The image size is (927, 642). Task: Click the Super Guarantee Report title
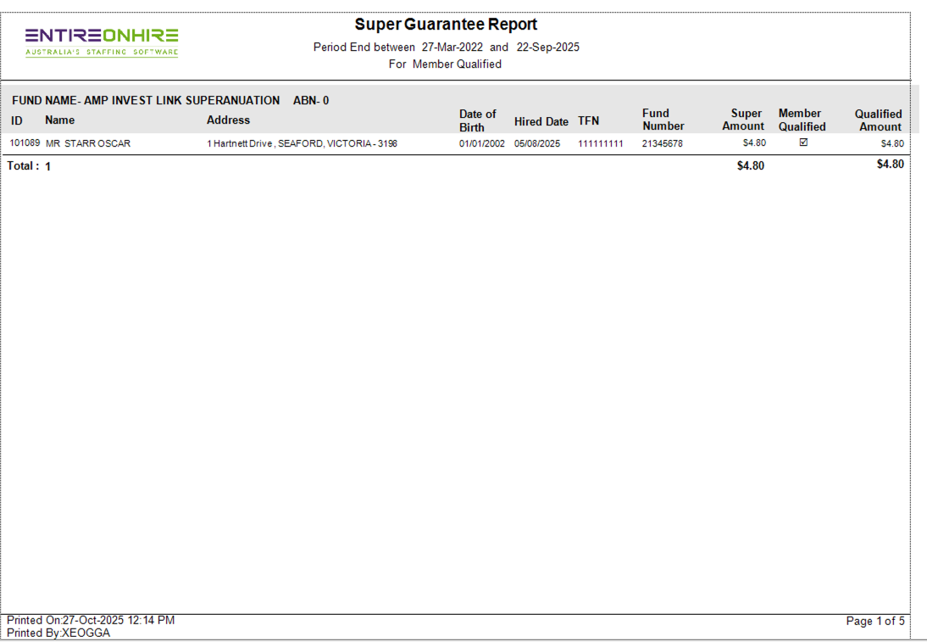[x=446, y=25]
